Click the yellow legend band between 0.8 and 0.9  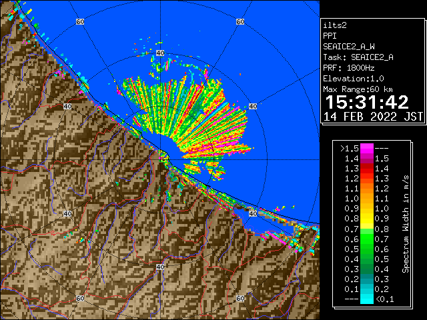[x=366, y=219]
